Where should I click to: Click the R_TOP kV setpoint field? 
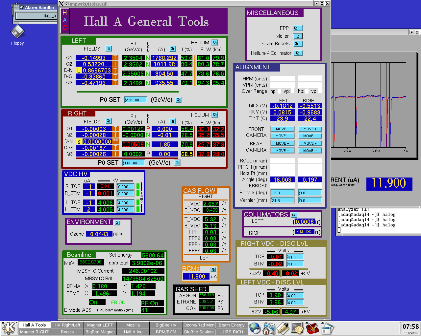[x=126, y=186]
